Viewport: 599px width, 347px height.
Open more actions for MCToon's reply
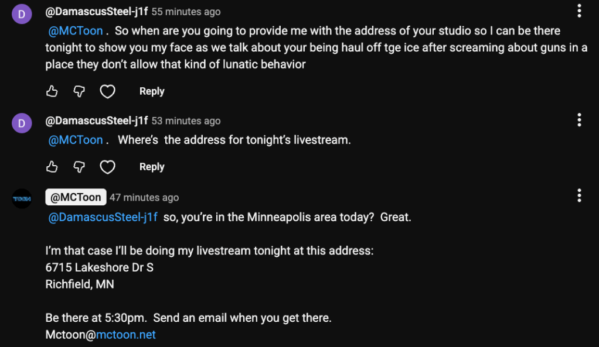pyautogui.click(x=579, y=195)
